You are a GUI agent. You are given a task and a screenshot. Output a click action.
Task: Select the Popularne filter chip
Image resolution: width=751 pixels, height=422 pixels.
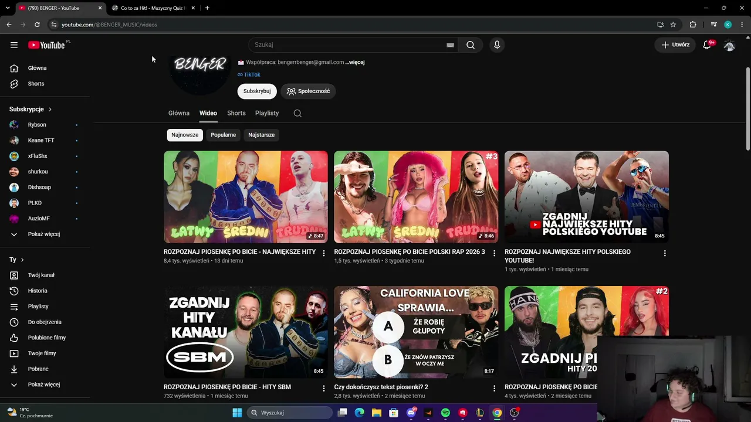coord(224,135)
